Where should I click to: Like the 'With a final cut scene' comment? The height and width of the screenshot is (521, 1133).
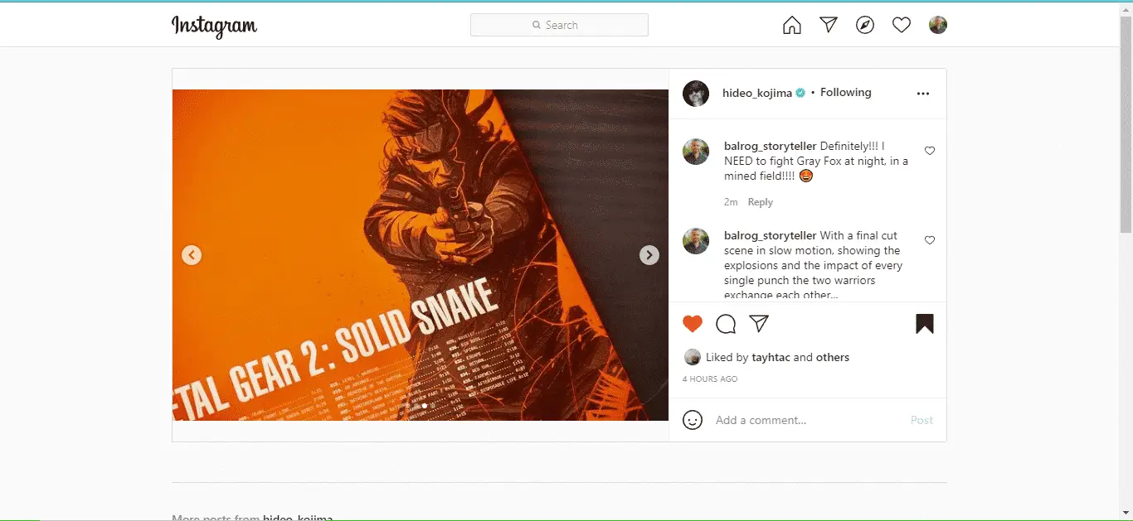930,240
